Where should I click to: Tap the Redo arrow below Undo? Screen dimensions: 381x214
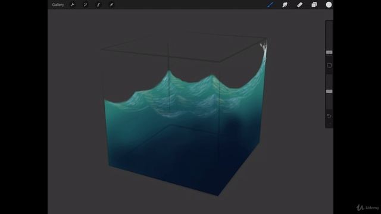(x=330, y=124)
